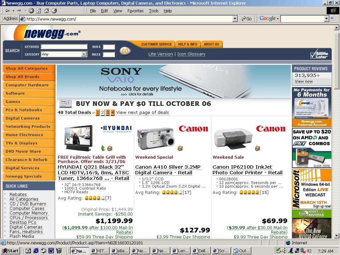Click the Canon A410 camera image
The image size is (340, 255).
(156, 138)
